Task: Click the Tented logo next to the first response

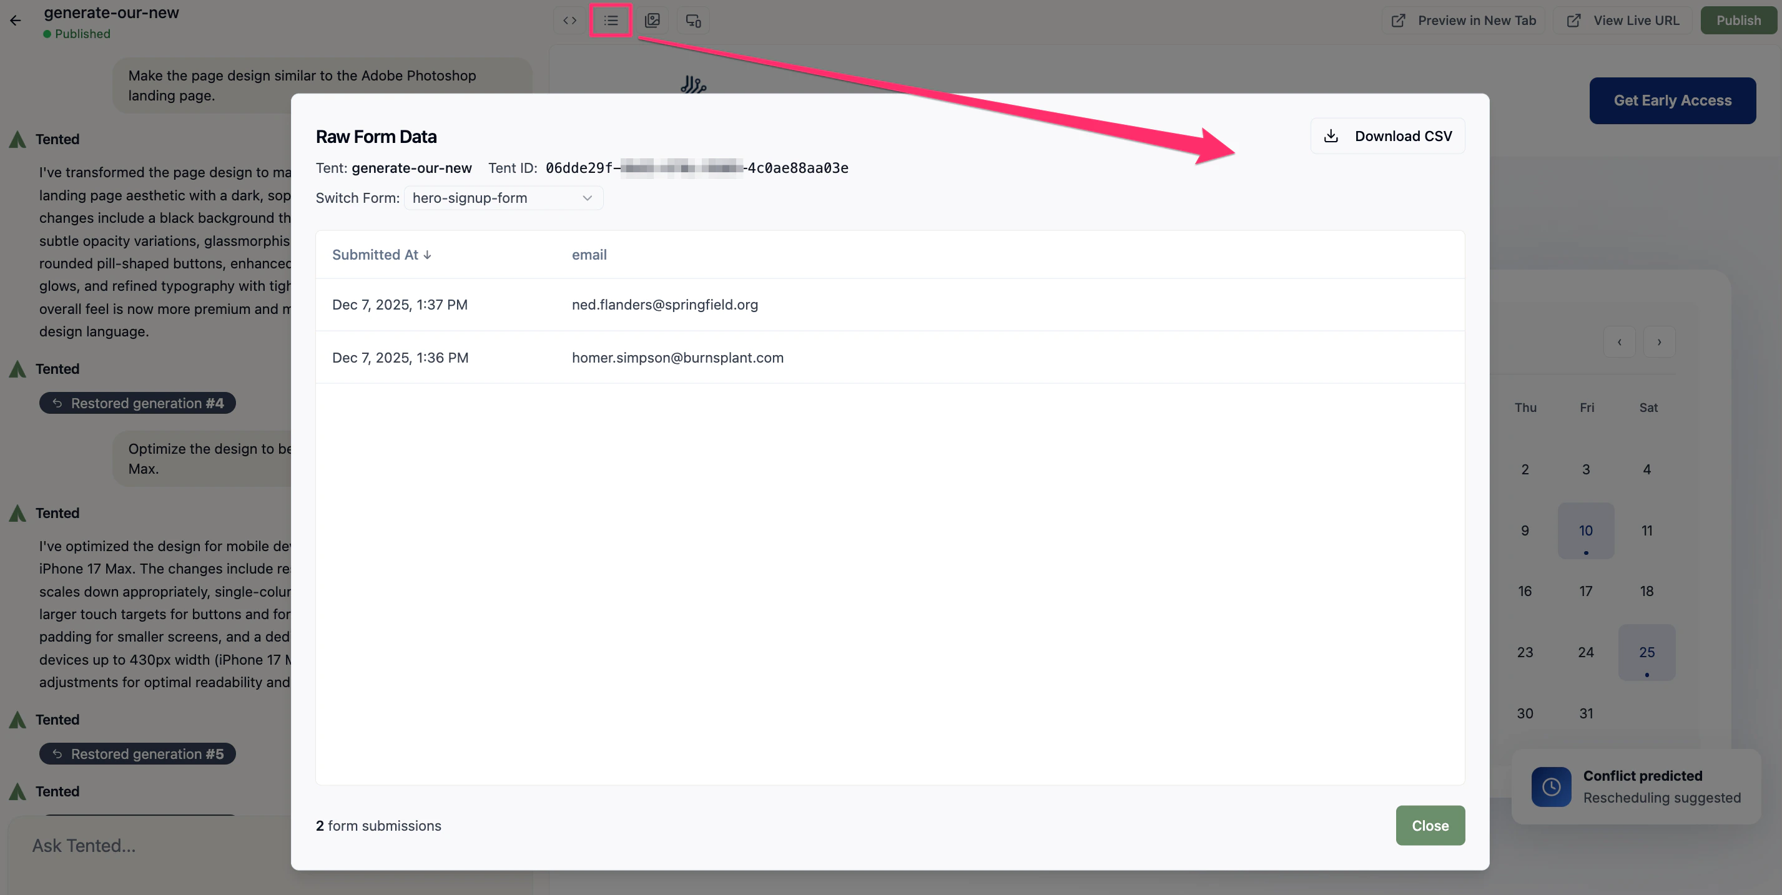Action: click(18, 139)
